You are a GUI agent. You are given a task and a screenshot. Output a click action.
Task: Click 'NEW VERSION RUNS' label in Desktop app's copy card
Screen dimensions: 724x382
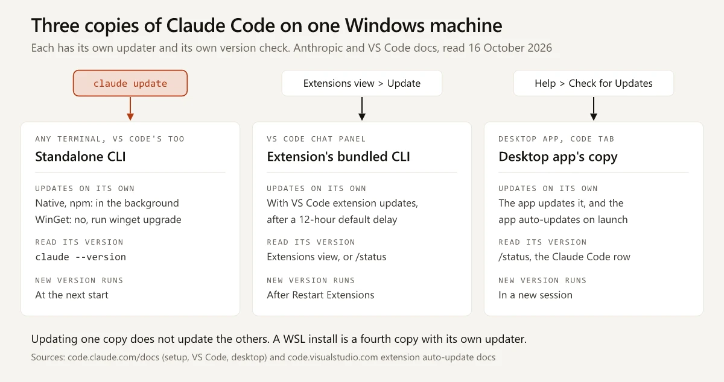click(542, 280)
